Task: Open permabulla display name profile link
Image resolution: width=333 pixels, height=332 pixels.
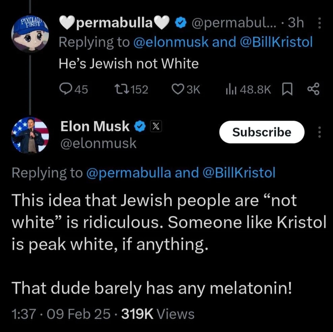Action: (x=114, y=23)
